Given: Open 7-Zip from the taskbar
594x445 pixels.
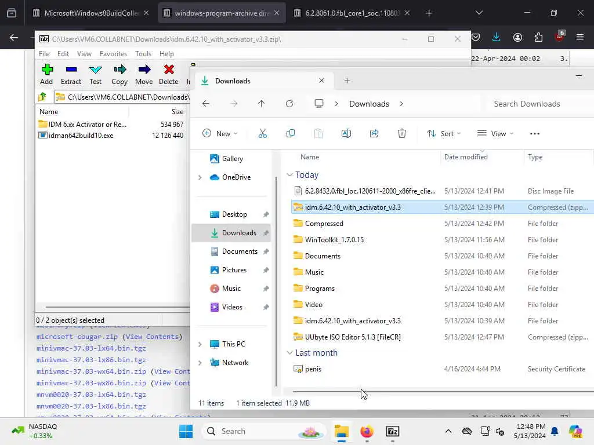Looking at the screenshot, I should click(393, 431).
